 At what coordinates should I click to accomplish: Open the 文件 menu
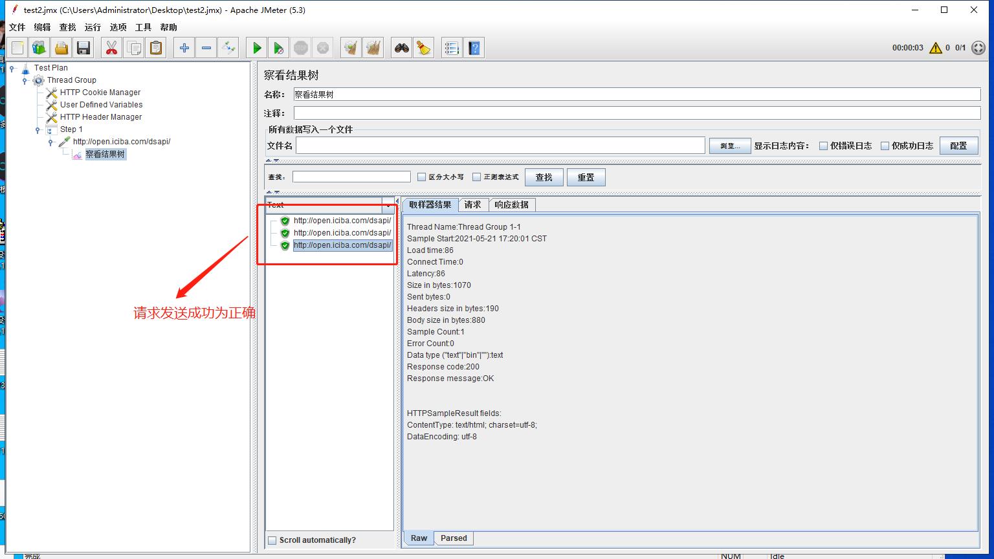[17, 27]
